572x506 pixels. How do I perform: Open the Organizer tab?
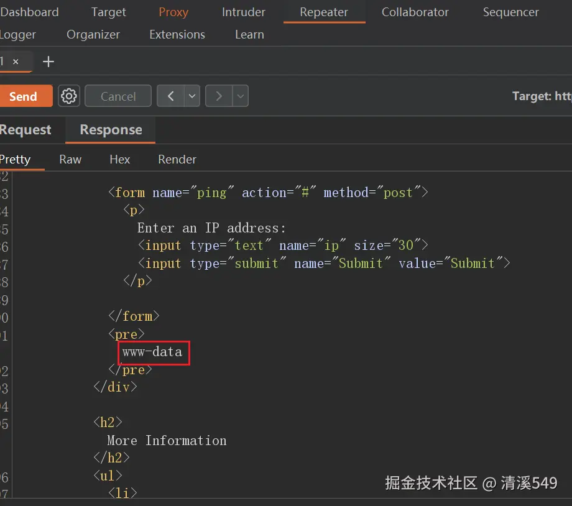93,35
